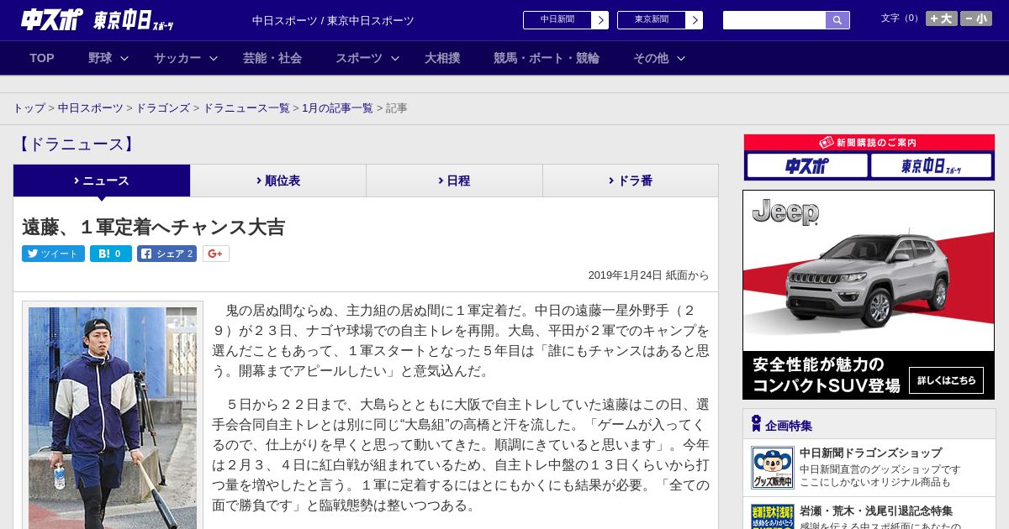The image size is (1009, 529).
Task: Increase text size with the ＋大 button
Action: (942, 18)
